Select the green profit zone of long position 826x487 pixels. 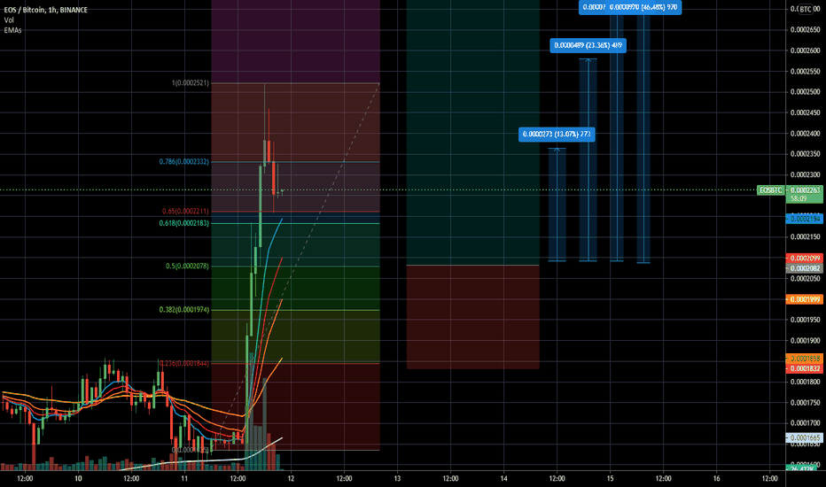coord(473,132)
